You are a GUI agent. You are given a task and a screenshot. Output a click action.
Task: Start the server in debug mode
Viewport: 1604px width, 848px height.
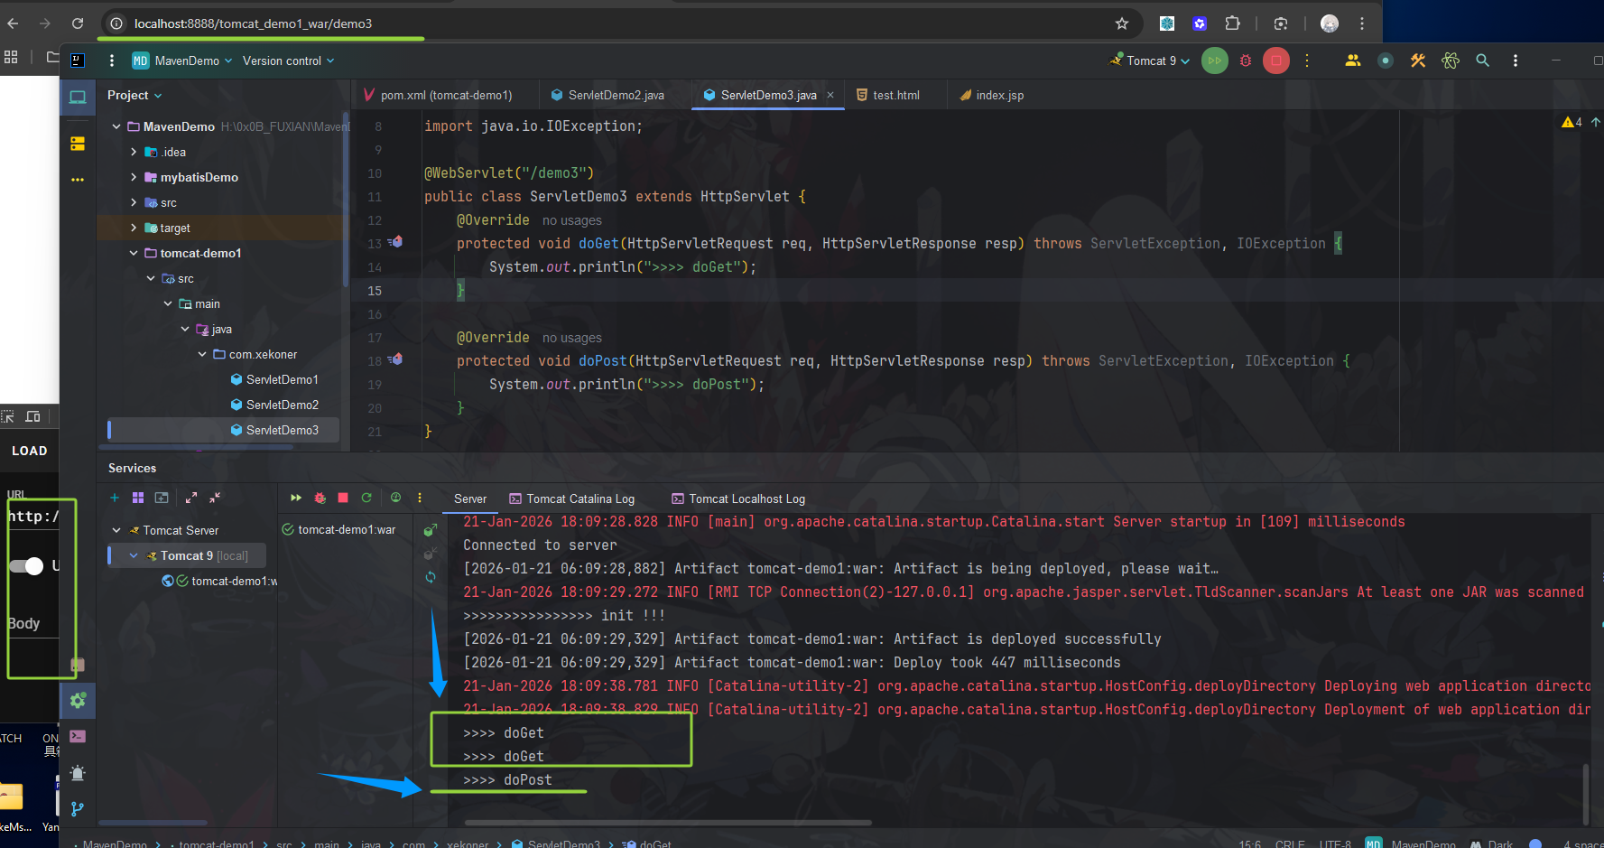coord(1246,61)
